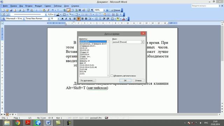Click the justify alignment icon
The height and width of the screenshot is (126, 224).
86,19
